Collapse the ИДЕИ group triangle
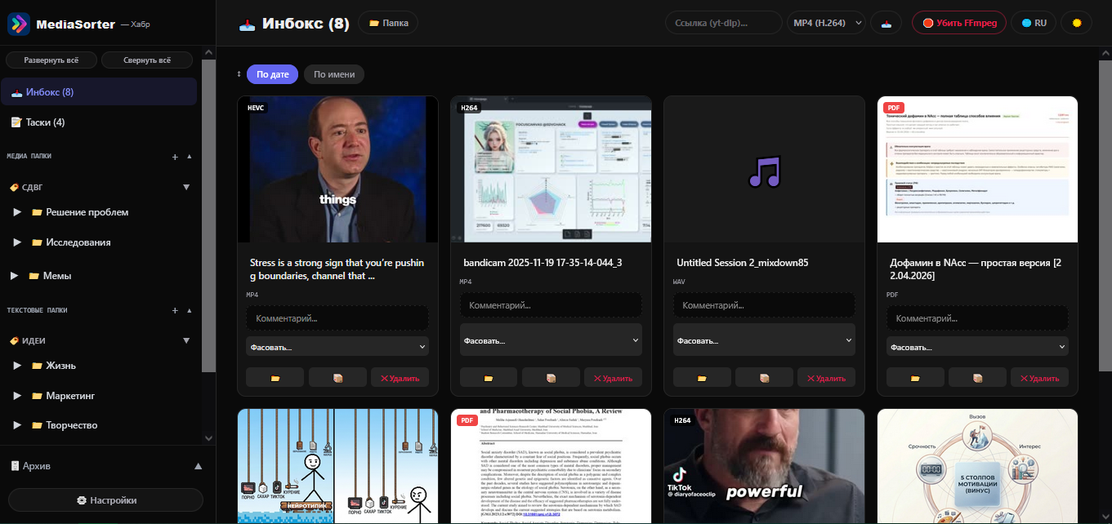The width and height of the screenshot is (1112, 524). [x=186, y=340]
